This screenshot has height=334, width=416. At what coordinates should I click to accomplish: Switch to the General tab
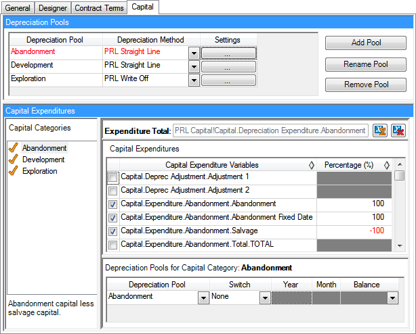(18, 8)
